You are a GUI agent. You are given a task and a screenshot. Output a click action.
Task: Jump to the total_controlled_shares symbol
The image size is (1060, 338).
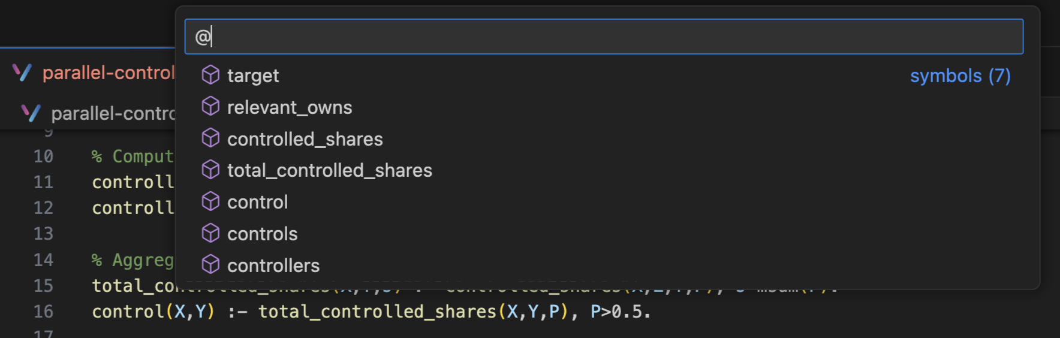607,170
